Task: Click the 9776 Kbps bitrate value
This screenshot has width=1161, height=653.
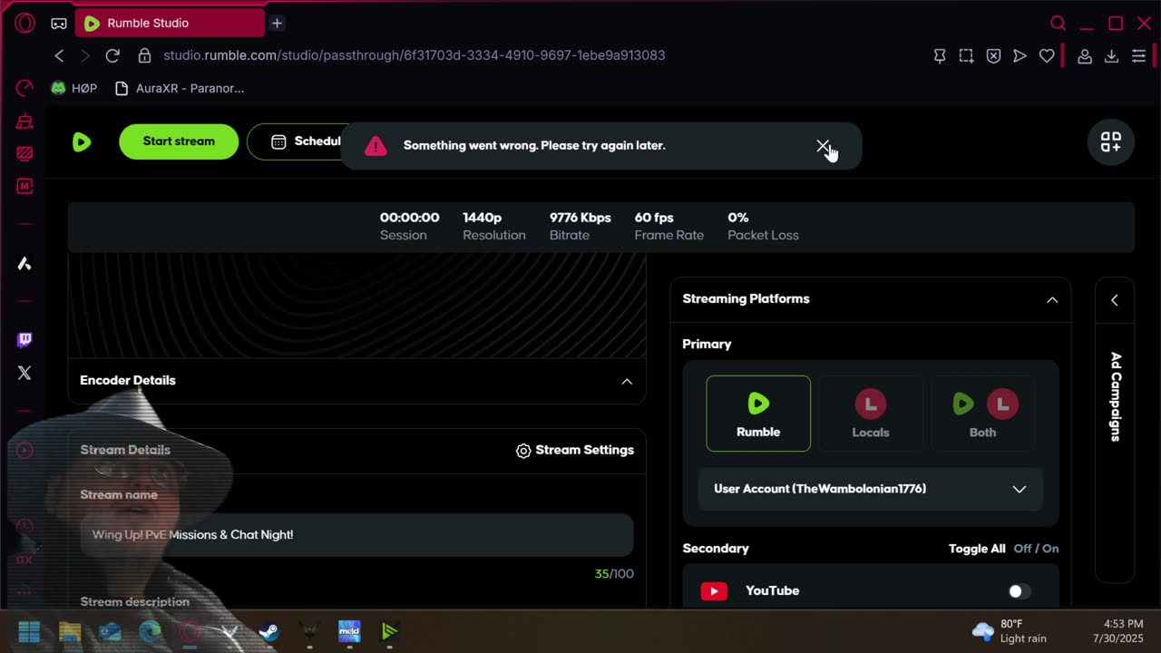Action: click(580, 218)
